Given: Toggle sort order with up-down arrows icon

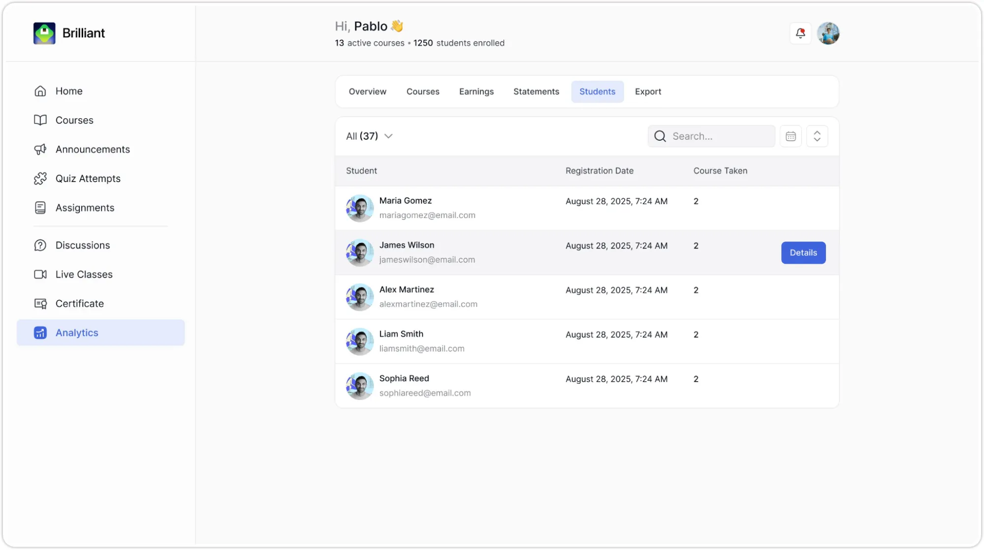Looking at the screenshot, I should click(x=817, y=136).
